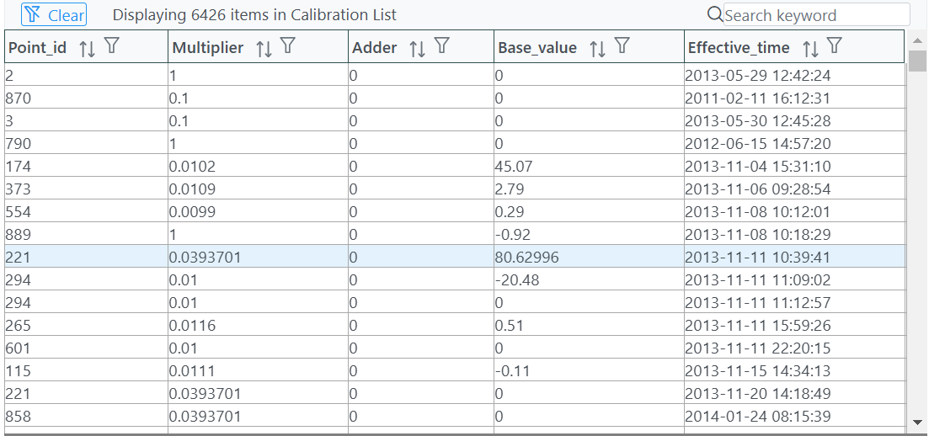Image resolution: width=929 pixels, height=436 pixels.
Task: Open Base_value column filter funnel
Action: pyautogui.click(x=622, y=45)
